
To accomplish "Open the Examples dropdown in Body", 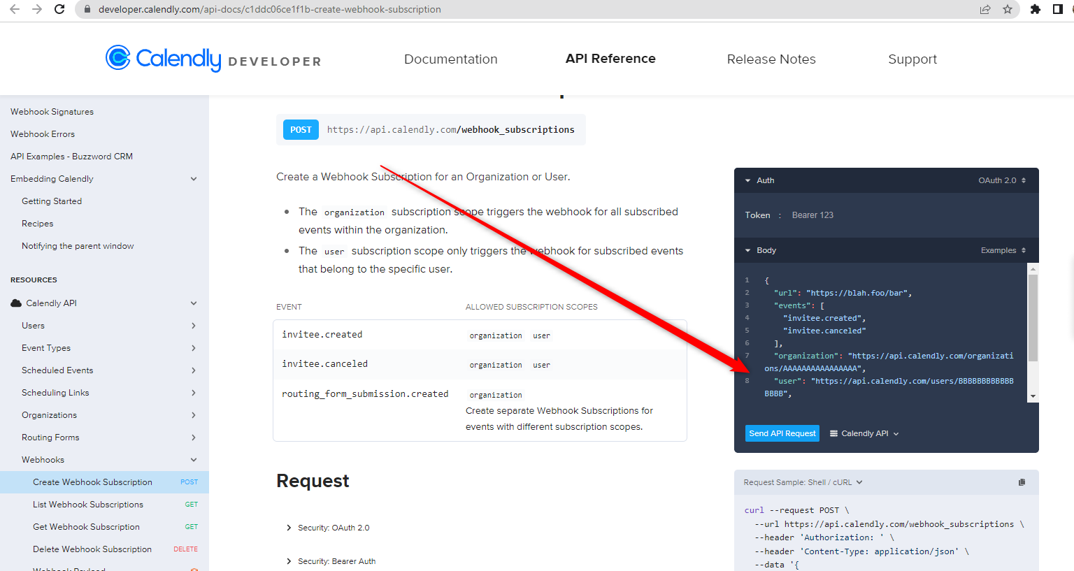I will tap(1003, 250).
